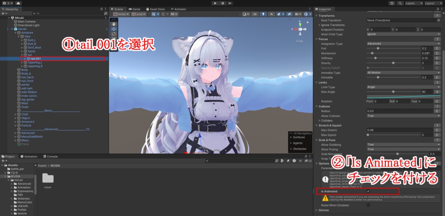This screenshot has height=216, width=445.
Task: Click the scene orientation gizmo
Action: click(x=300, y=29)
